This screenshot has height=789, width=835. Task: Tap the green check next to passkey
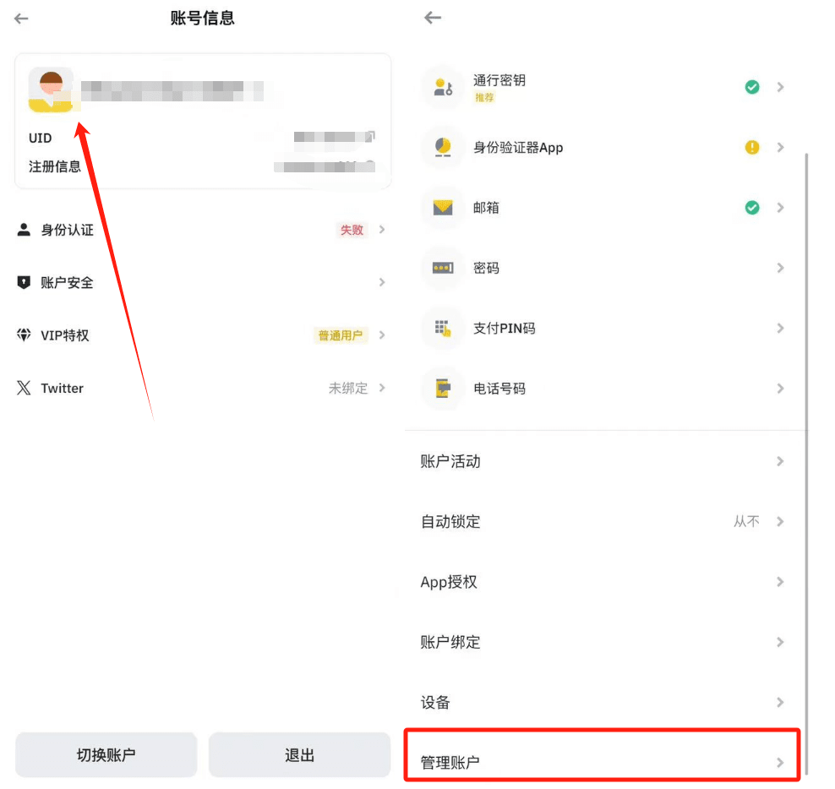coord(752,87)
